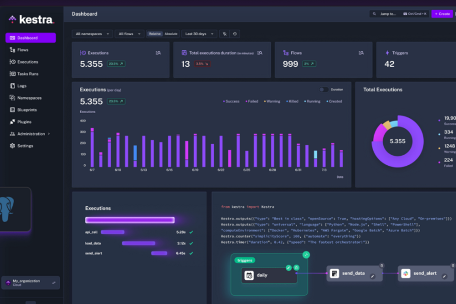This screenshot has height=304, width=456.
Task: Toggle the Duration switch on the Executions chart
Action: 324,90
